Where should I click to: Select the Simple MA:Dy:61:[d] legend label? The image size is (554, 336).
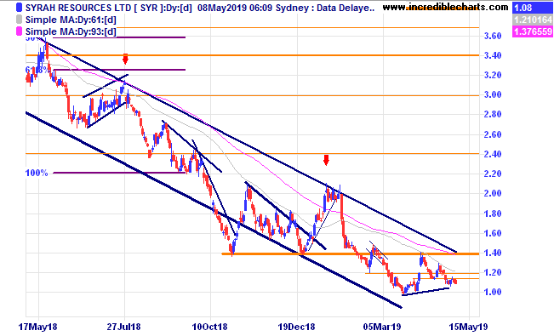[x=71, y=20]
